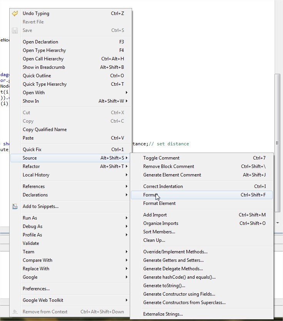Screen dimensions: 283x321
Task: Choose Open Call Hierarchy
Action: [70, 59]
